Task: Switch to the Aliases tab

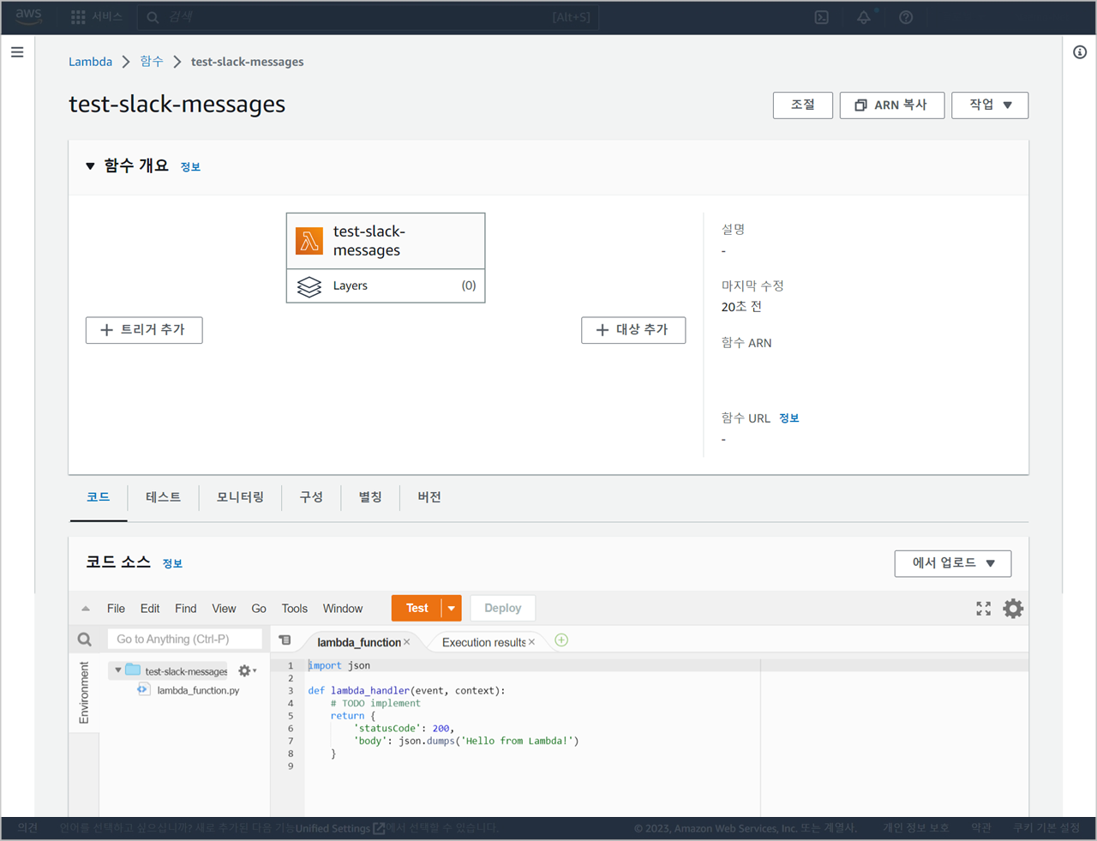Action: coord(370,497)
